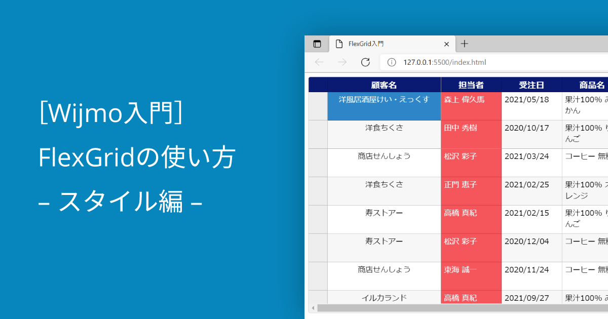
Task: Click the horizontal scrollbar below the grid
Action: click(456, 308)
